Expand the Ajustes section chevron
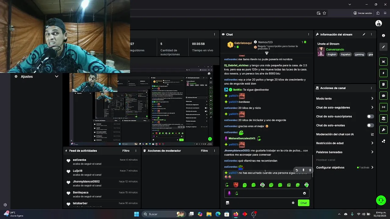 pos(56,76)
